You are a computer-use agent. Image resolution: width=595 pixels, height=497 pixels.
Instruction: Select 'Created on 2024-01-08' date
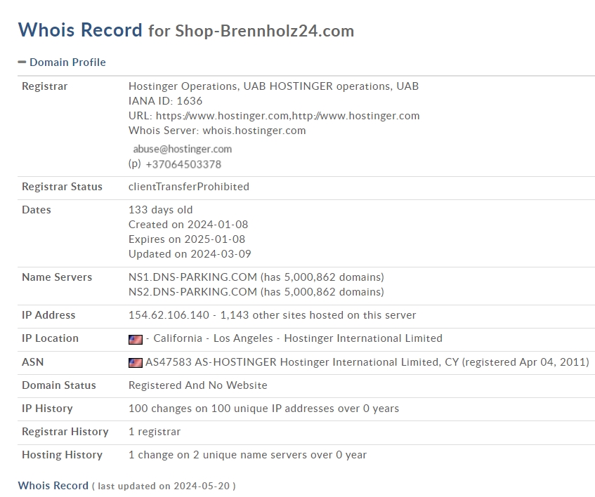188,225
